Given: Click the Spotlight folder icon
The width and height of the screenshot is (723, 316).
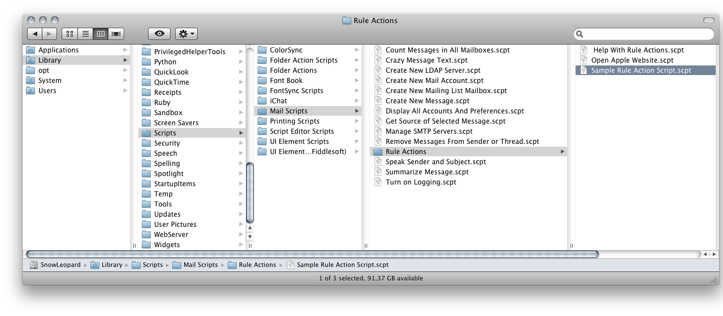Looking at the screenshot, I should tap(146, 174).
